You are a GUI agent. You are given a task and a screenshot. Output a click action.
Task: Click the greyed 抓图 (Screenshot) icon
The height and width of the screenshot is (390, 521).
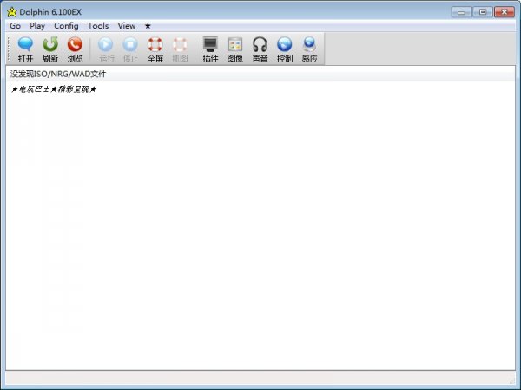[180, 44]
